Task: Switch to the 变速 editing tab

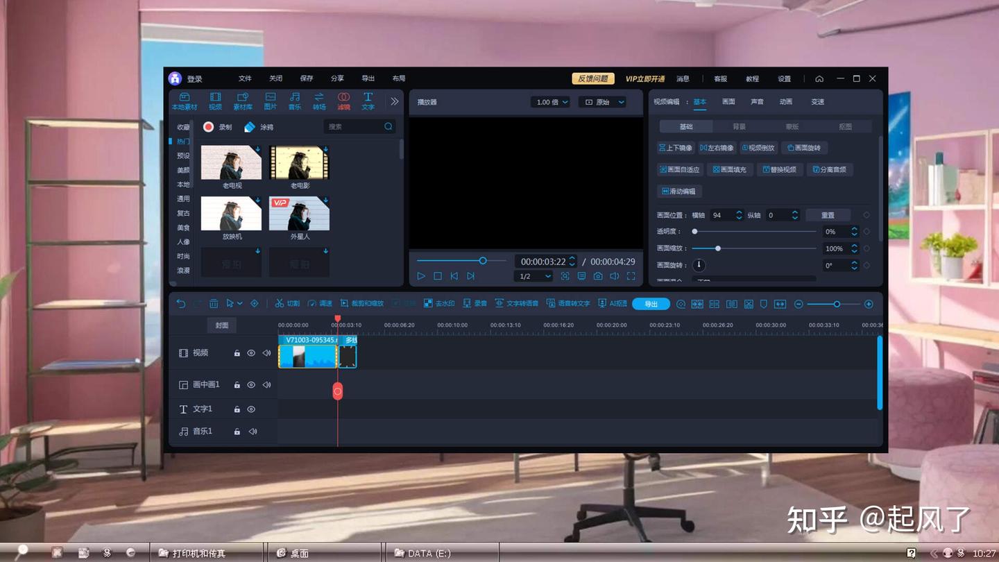Action: [818, 102]
